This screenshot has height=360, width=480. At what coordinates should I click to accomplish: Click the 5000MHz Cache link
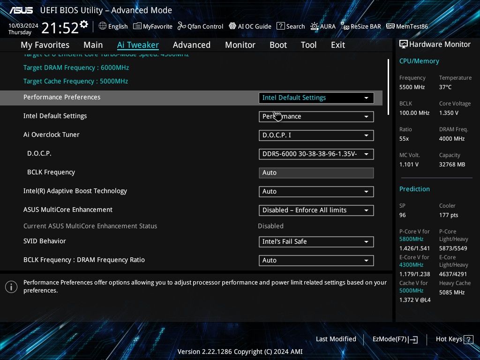pos(411,290)
